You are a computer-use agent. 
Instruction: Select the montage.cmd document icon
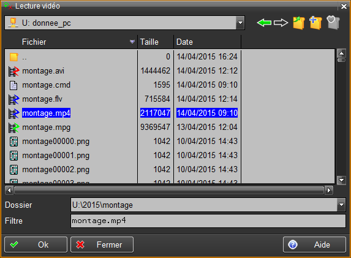[x=13, y=85]
